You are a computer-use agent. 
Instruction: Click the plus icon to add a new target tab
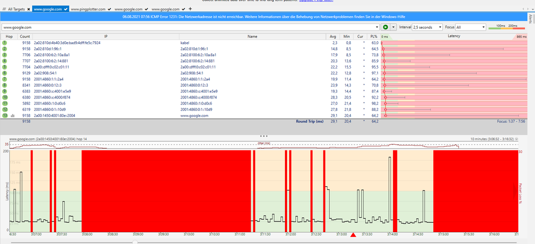[x=190, y=9]
